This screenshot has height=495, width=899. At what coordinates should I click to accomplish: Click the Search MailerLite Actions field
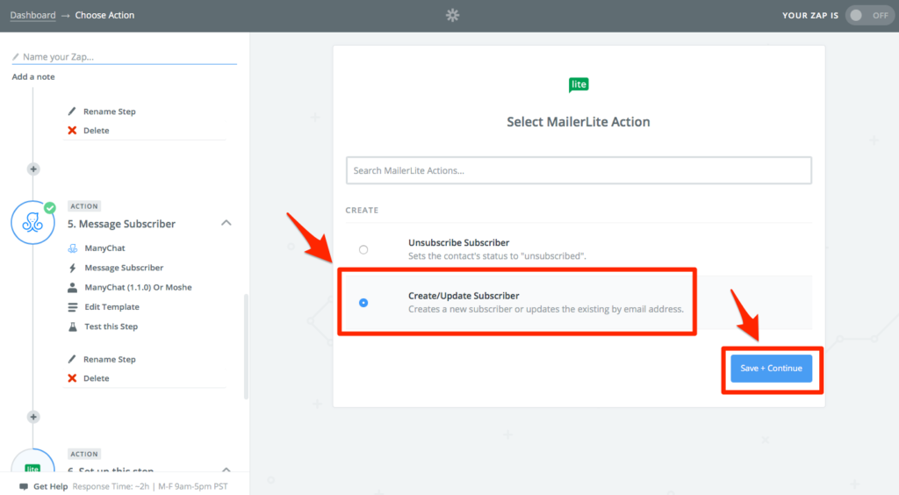[x=579, y=170]
